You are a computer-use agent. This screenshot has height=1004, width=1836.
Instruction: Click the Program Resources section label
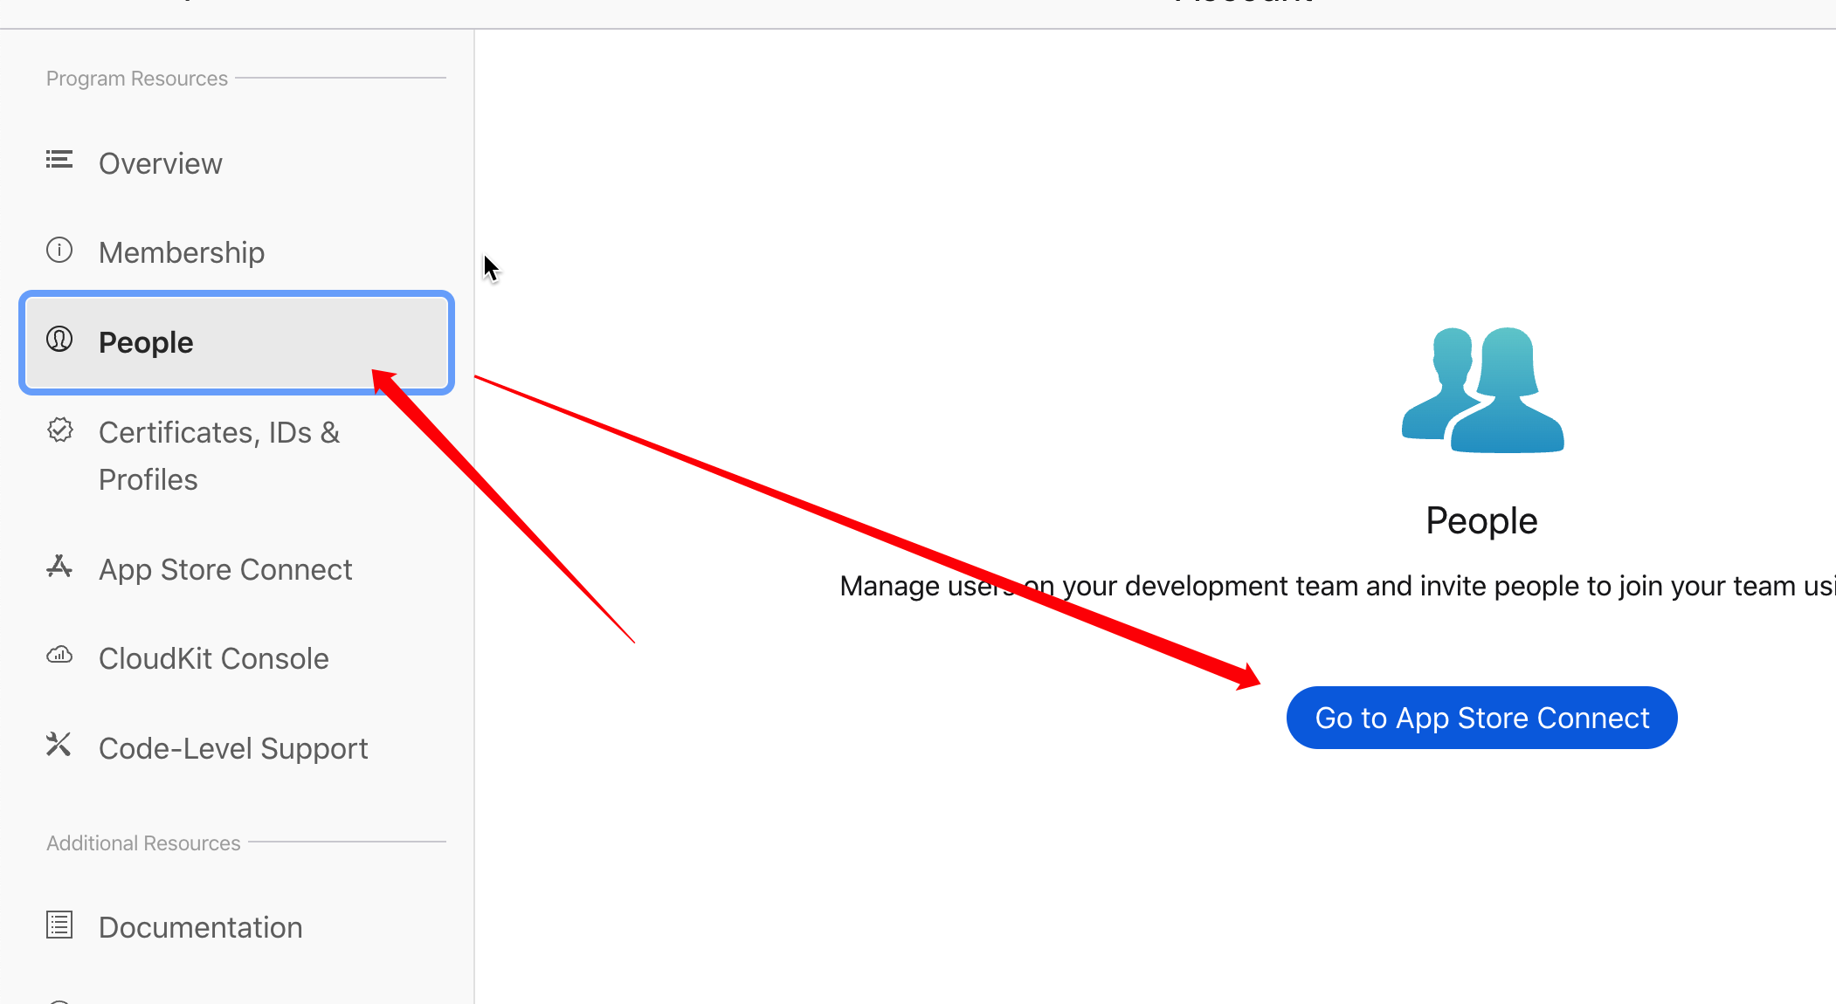(137, 79)
